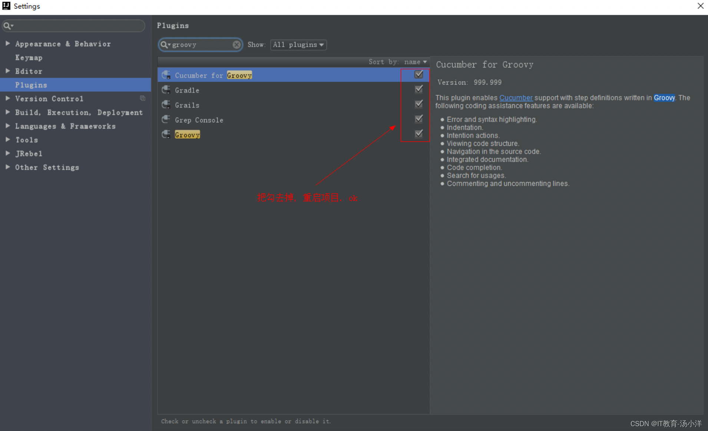Open plugin search history magnifier icon
Image resolution: width=708 pixels, height=431 pixels.
coord(165,45)
